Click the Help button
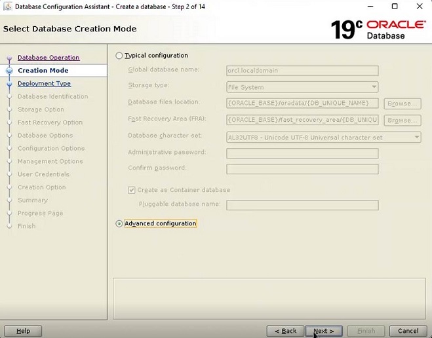The image size is (432, 338). pos(23,331)
